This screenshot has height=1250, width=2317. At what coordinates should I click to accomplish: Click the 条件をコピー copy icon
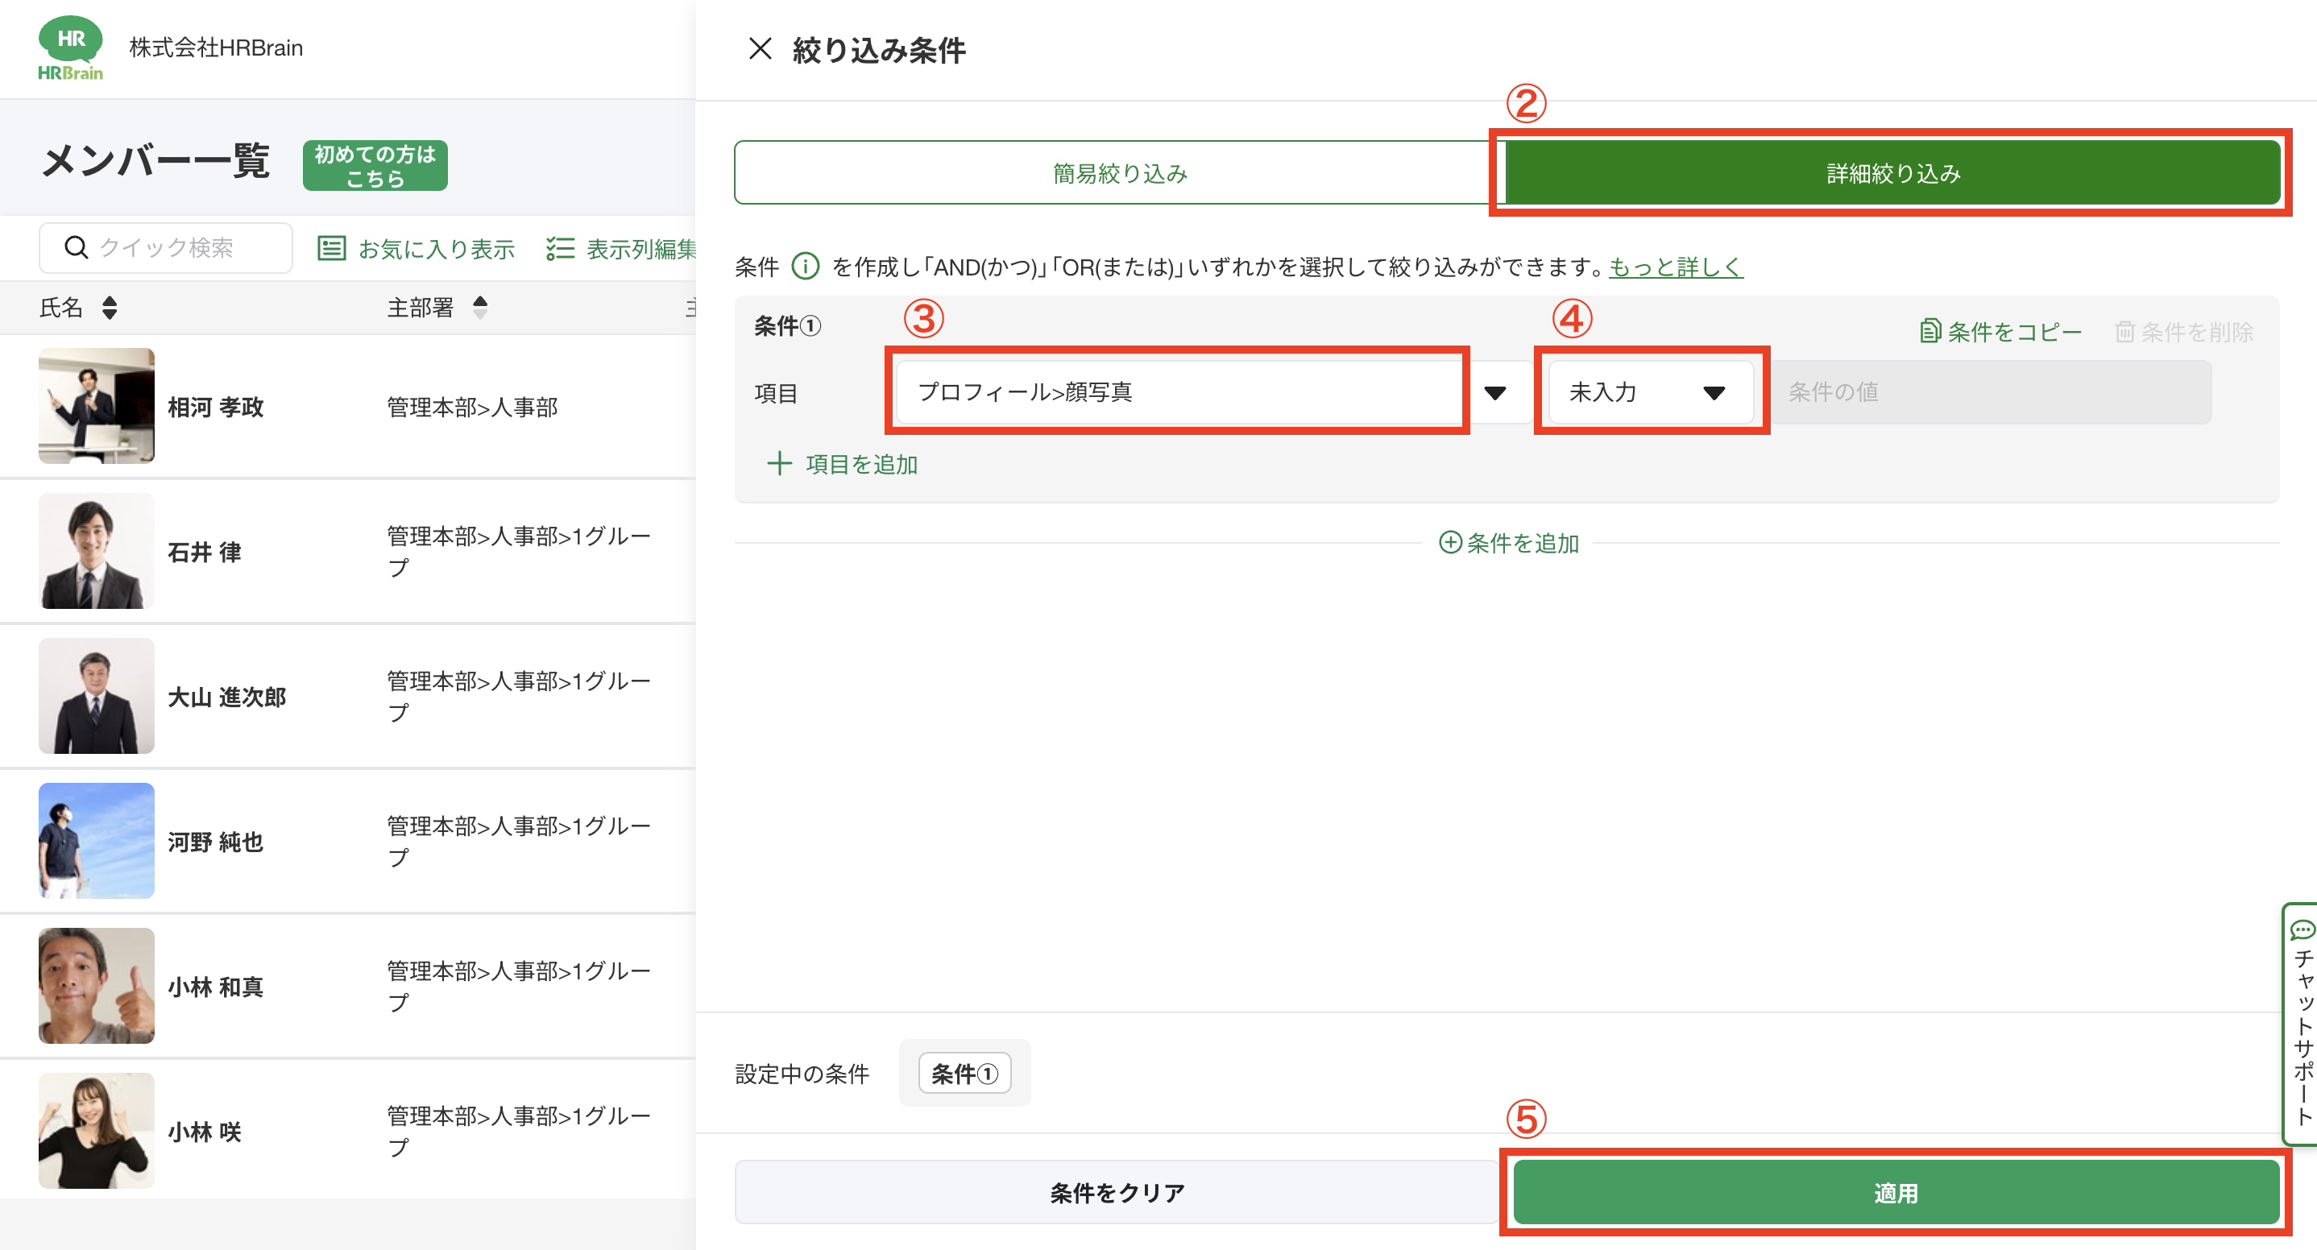tap(1929, 331)
